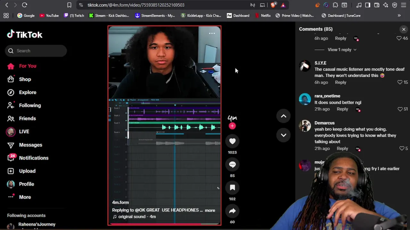This screenshot has height=230, width=410.
Task: Open the Netflix bookmark
Action: pos(263,15)
